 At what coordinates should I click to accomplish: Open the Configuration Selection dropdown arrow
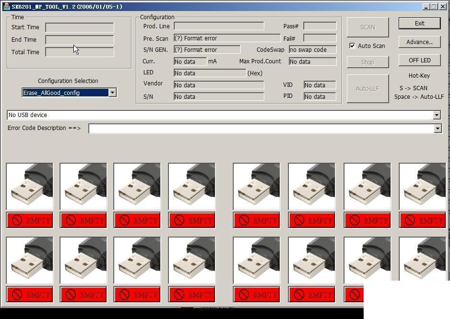112,93
